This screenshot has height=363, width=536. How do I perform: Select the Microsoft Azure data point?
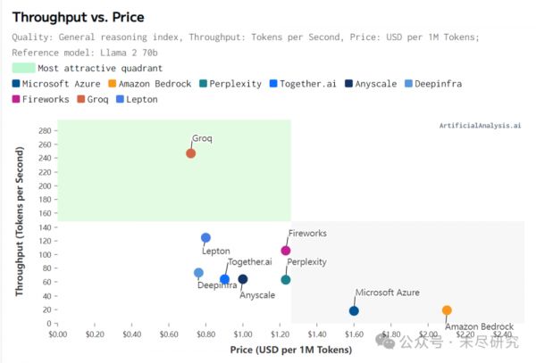(354, 310)
